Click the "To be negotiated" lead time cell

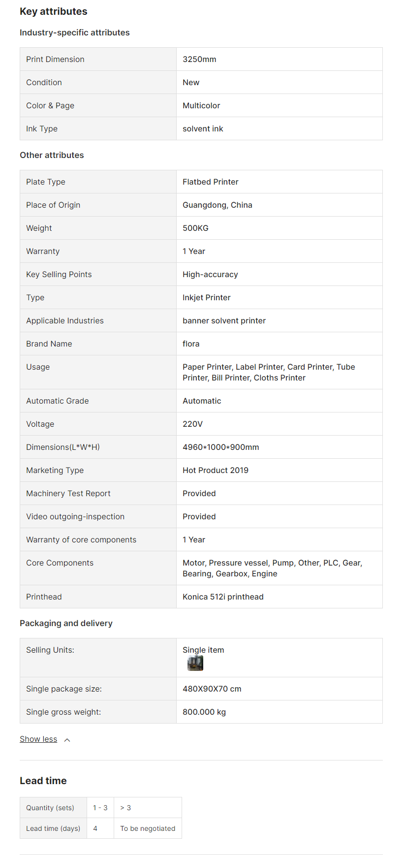click(148, 828)
